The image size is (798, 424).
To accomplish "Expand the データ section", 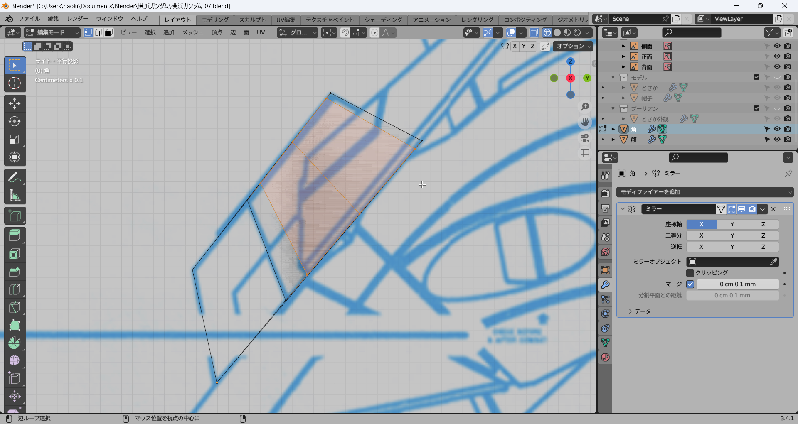I will click(639, 311).
